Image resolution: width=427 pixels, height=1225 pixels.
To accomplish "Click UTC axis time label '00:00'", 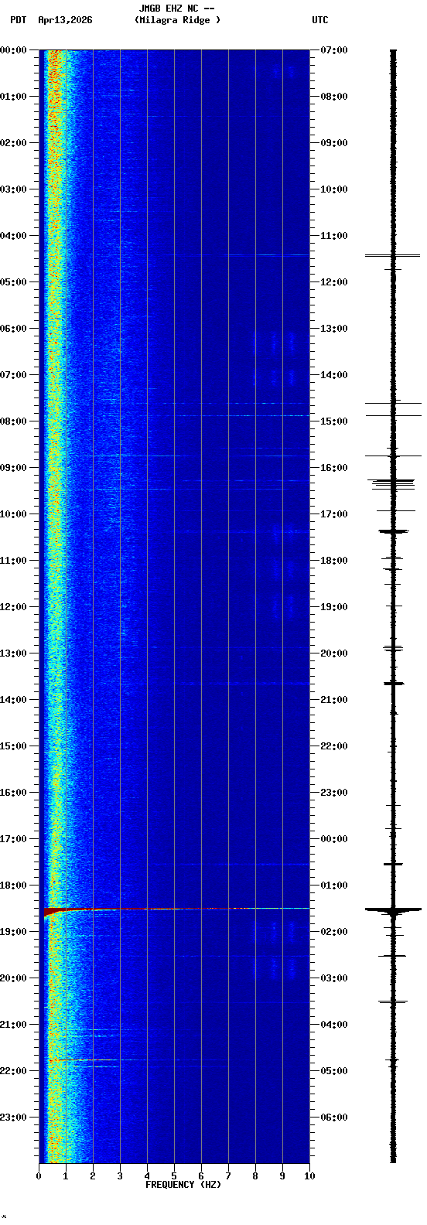I will coord(333,839).
